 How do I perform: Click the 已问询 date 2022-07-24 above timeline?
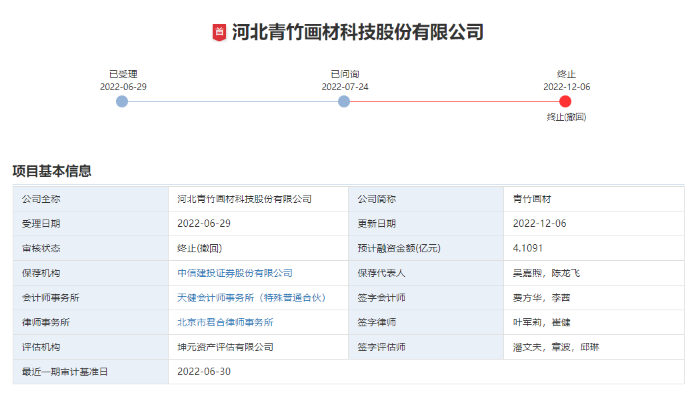345,87
